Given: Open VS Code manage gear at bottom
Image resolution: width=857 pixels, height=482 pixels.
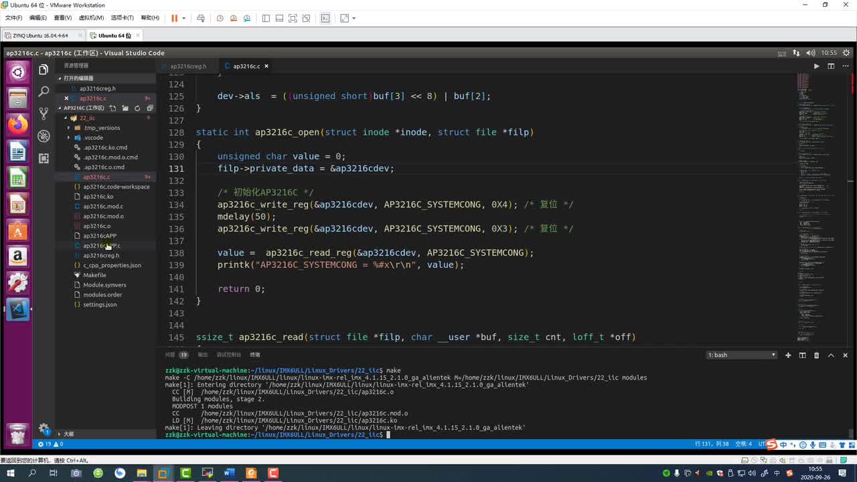Looking at the screenshot, I should point(44,428).
